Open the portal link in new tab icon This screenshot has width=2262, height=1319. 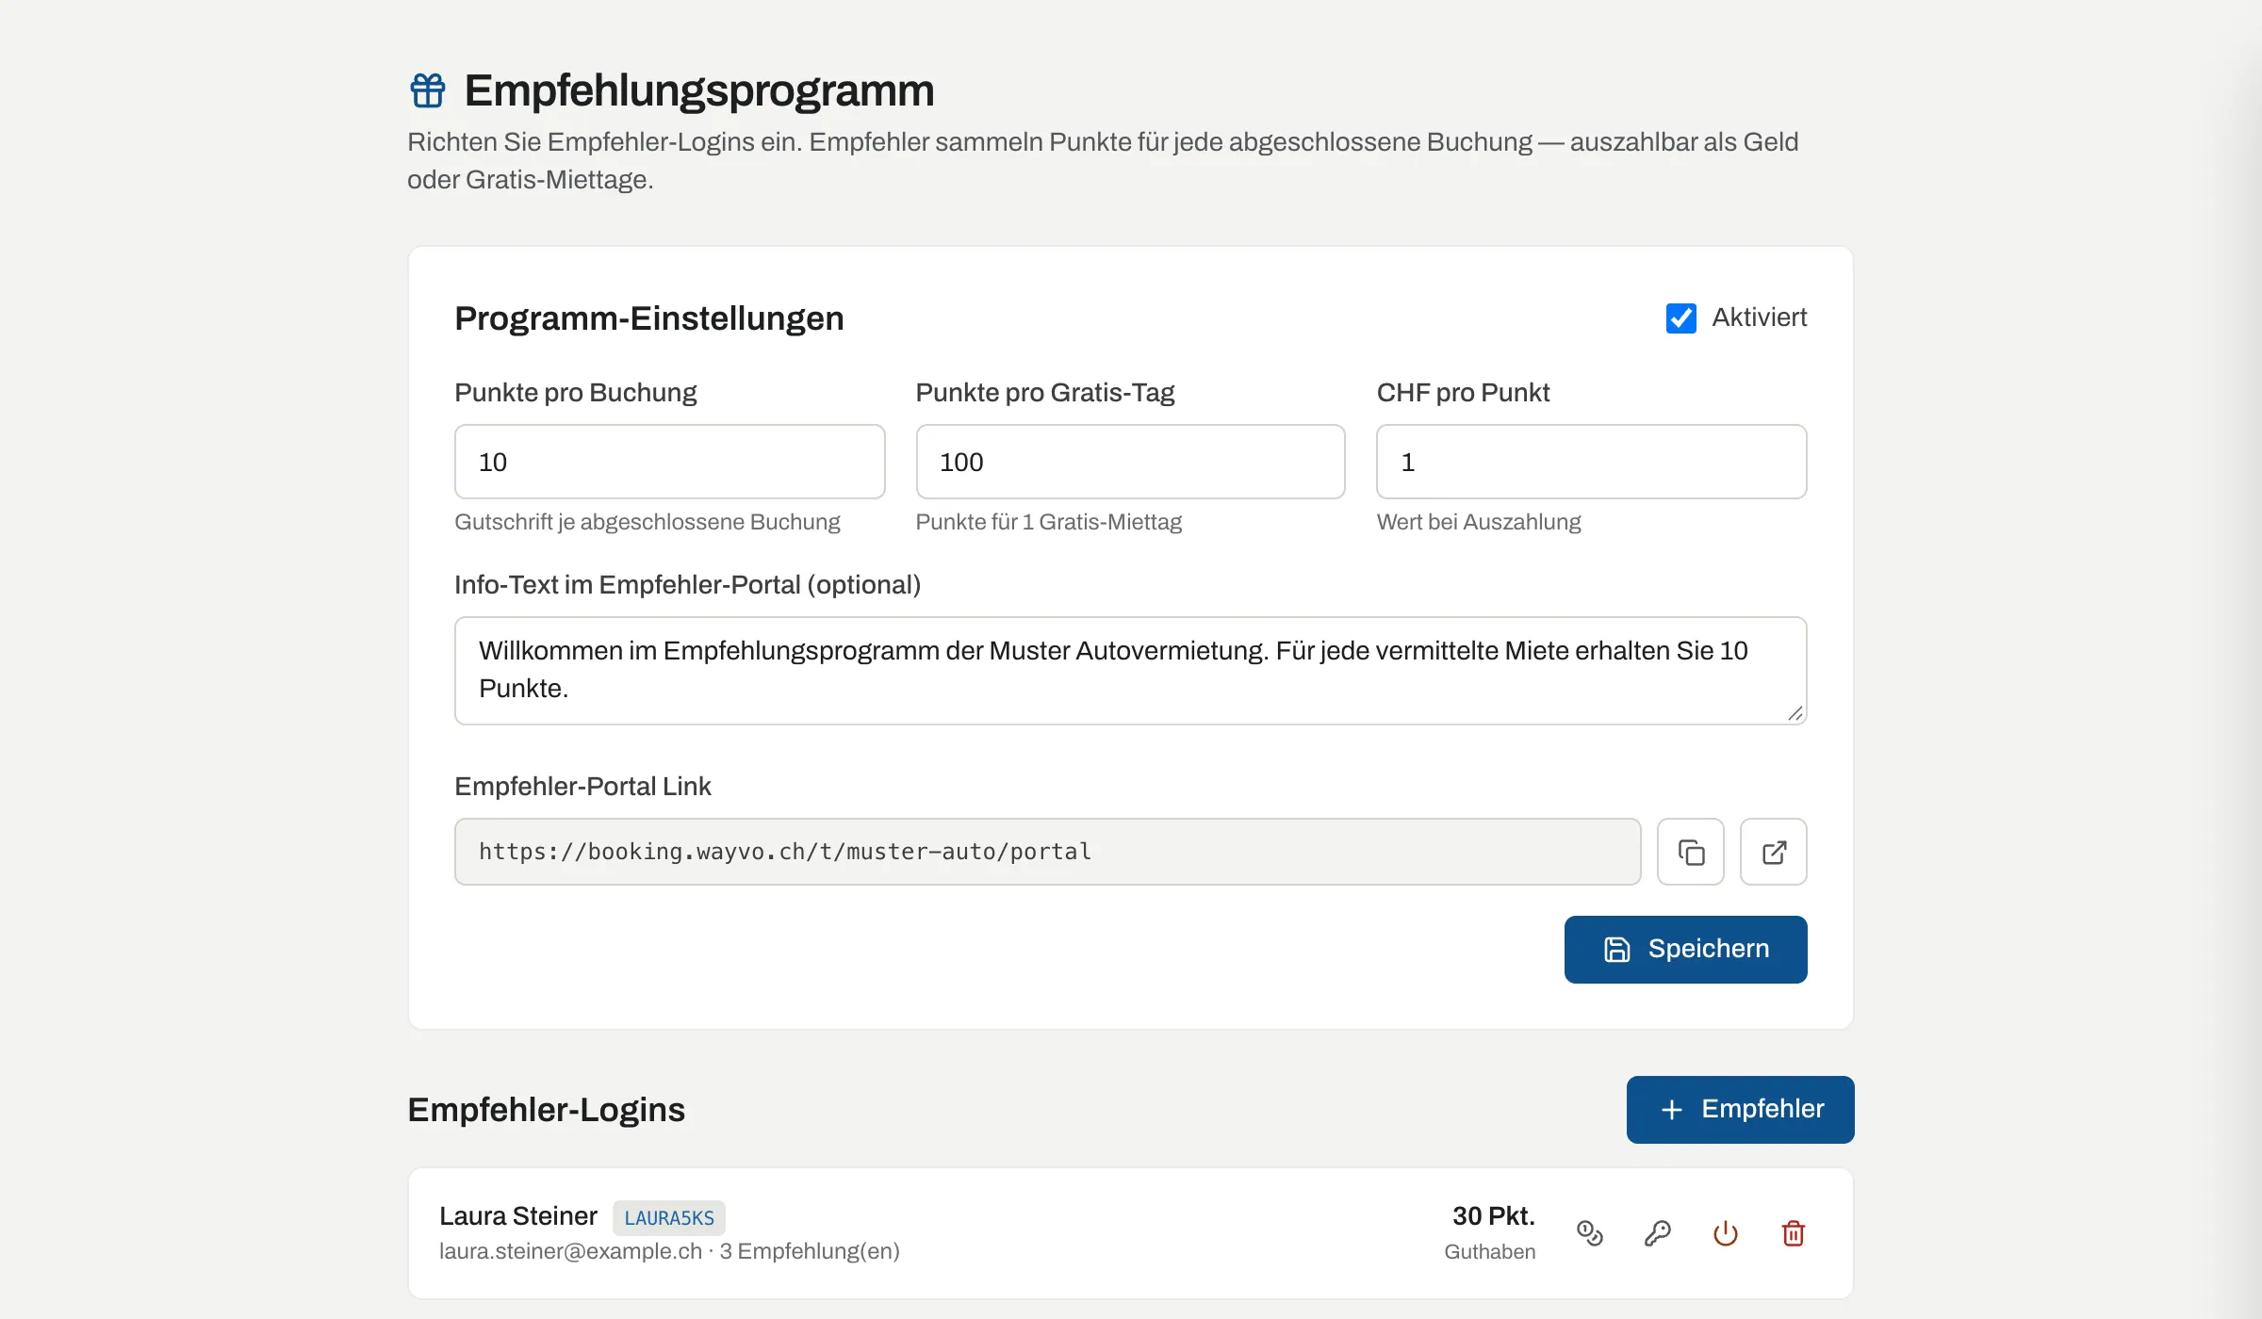[1774, 852]
